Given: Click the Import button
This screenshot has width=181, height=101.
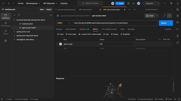Looking at the screenshot, I should [49, 10].
